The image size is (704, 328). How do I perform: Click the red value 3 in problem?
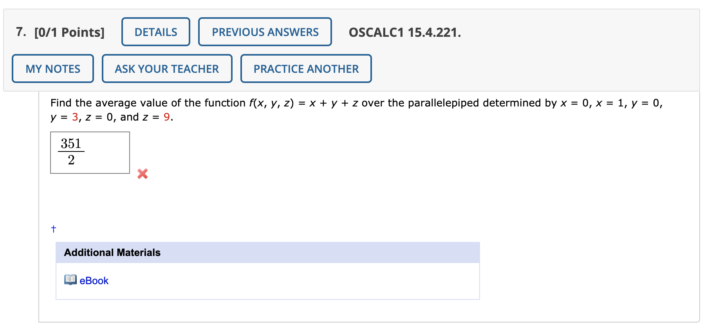pos(75,117)
